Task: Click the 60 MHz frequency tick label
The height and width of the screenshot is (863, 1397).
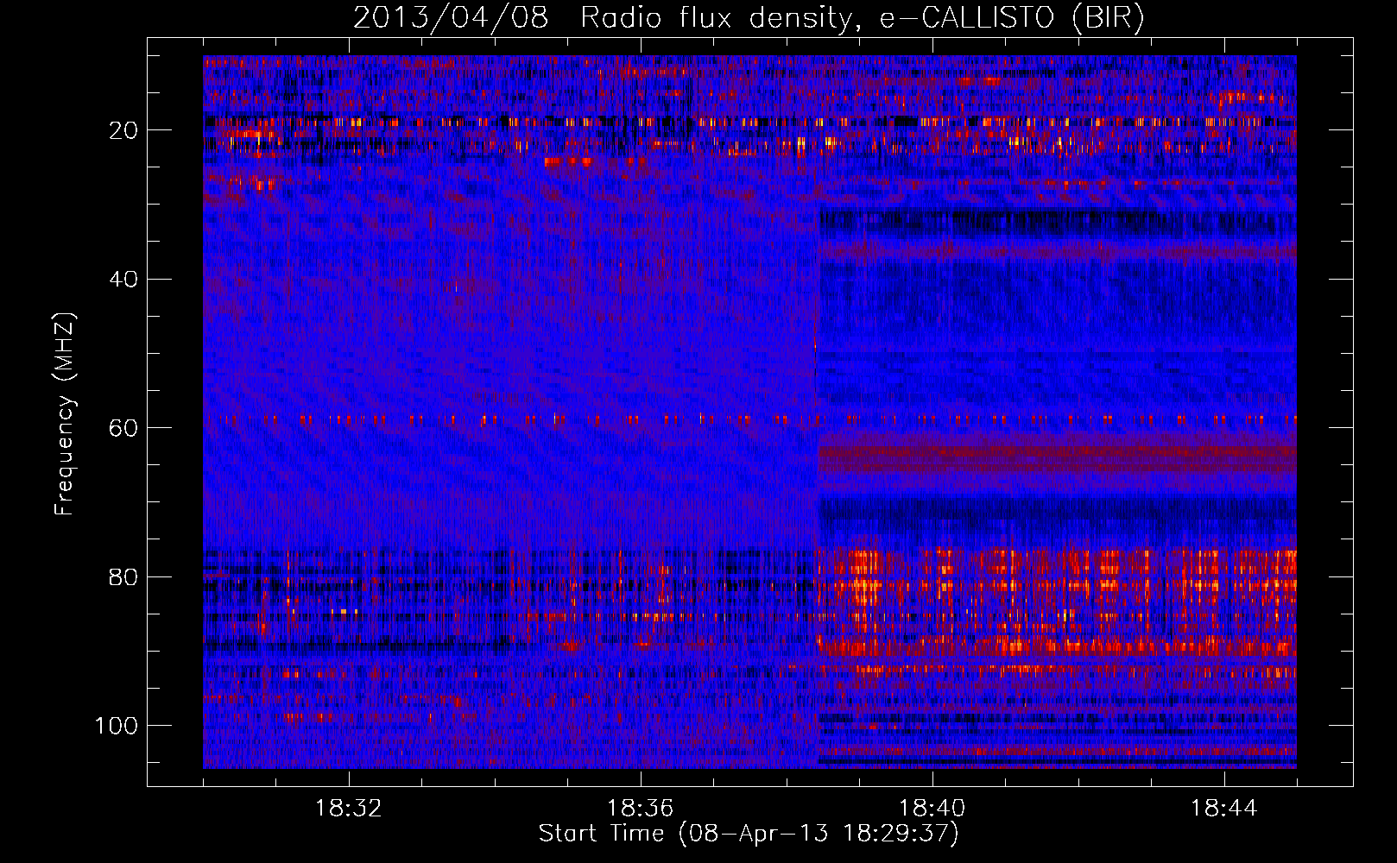Action: [124, 428]
